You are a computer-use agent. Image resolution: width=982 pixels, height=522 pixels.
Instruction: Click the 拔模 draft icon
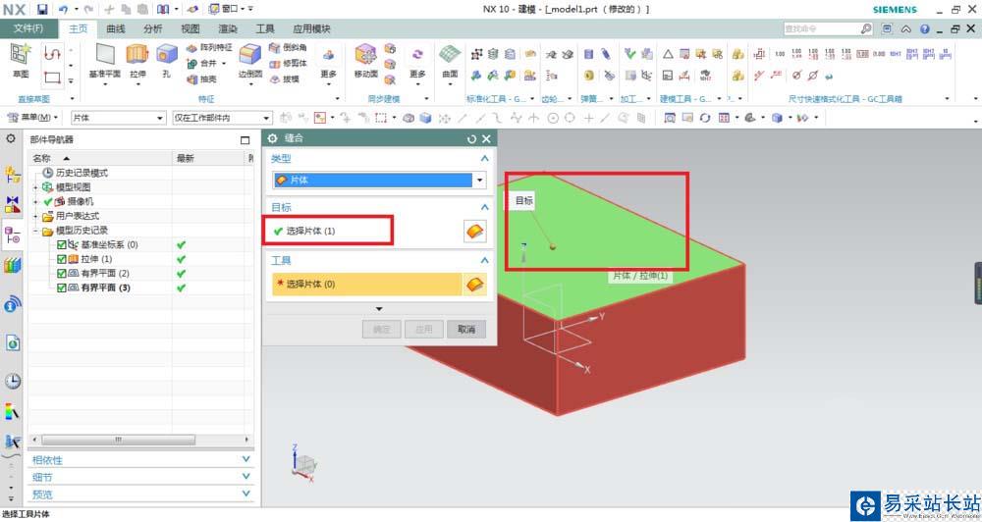274,78
